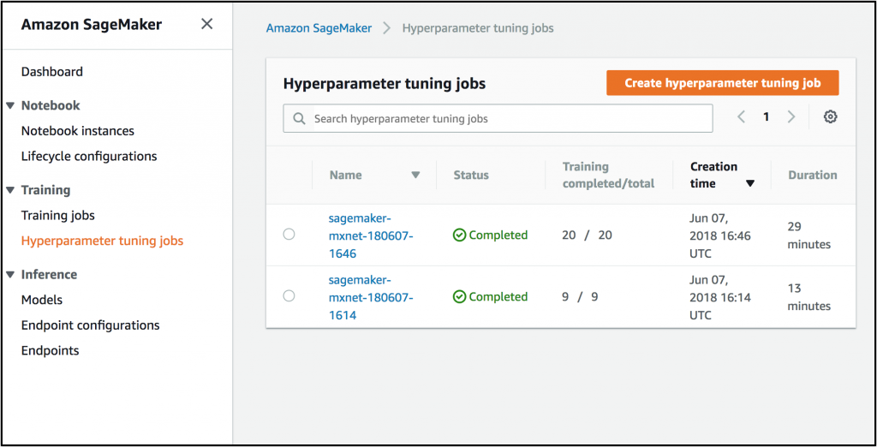The height and width of the screenshot is (447, 877).
Task: Open Endpoints page
Action: (51, 351)
